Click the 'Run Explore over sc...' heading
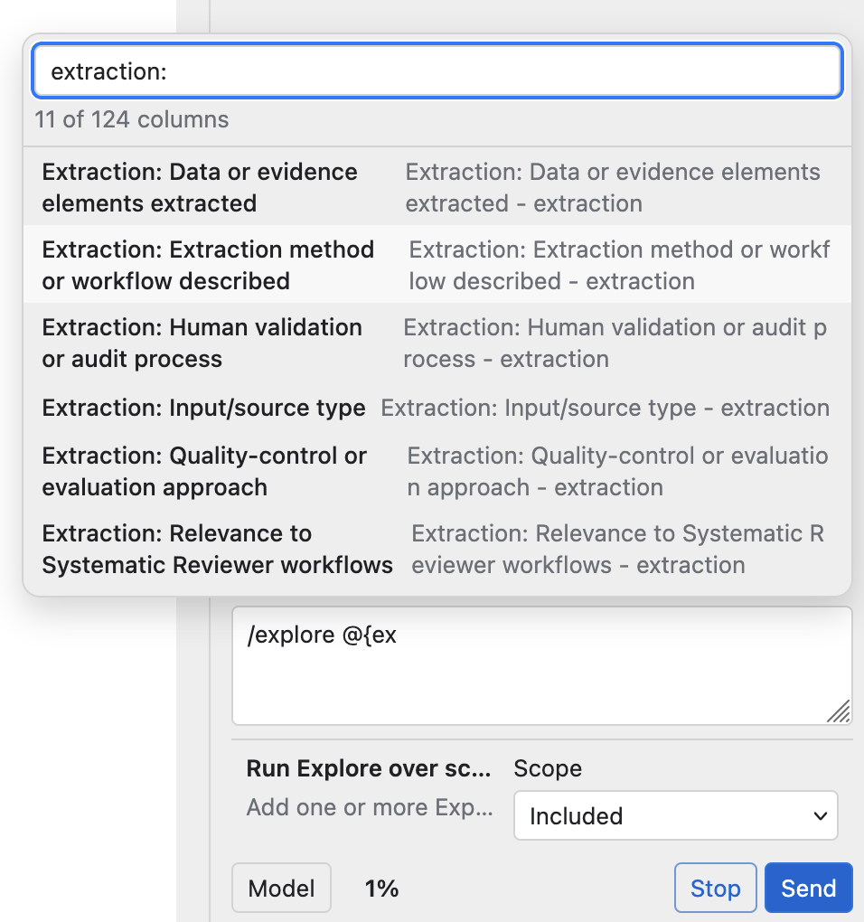The width and height of the screenshot is (864, 922). coord(369,768)
